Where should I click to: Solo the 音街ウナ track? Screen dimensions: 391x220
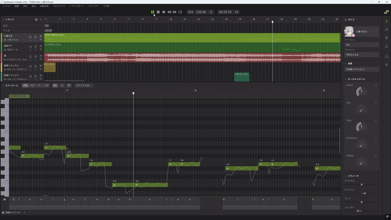[x=41, y=49]
